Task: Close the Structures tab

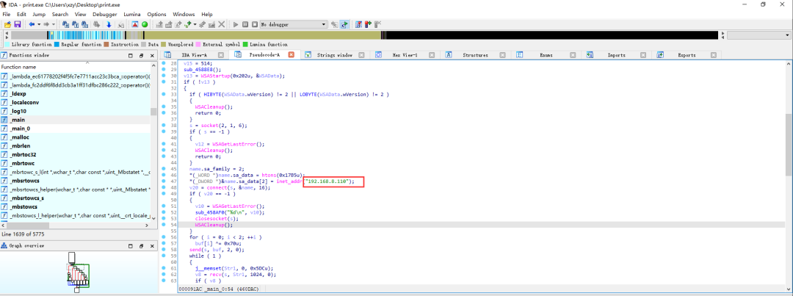Action: [501, 55]
